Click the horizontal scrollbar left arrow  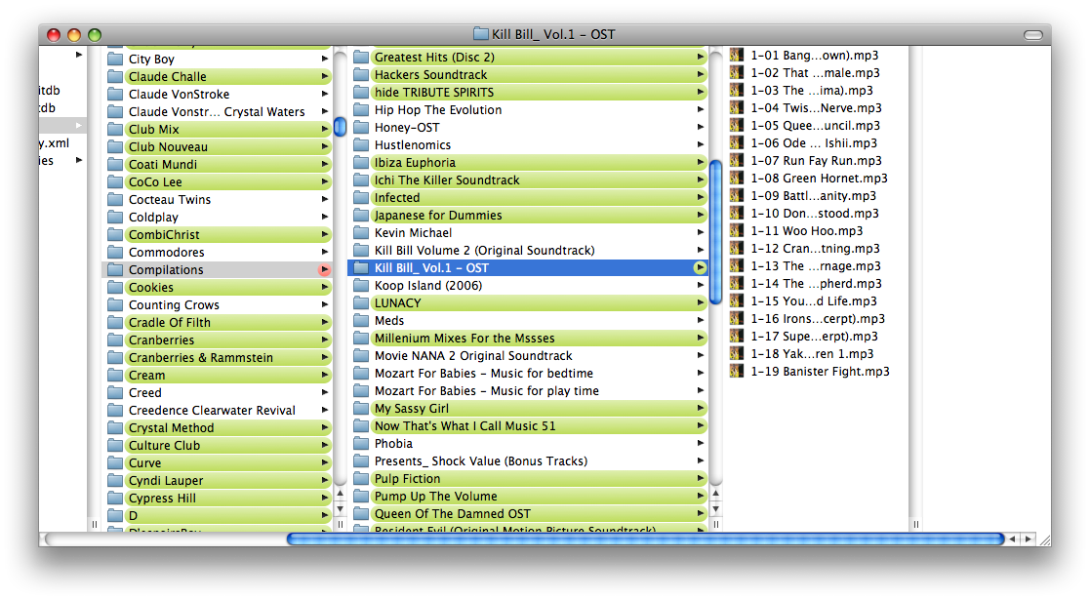coord(1013,539)
